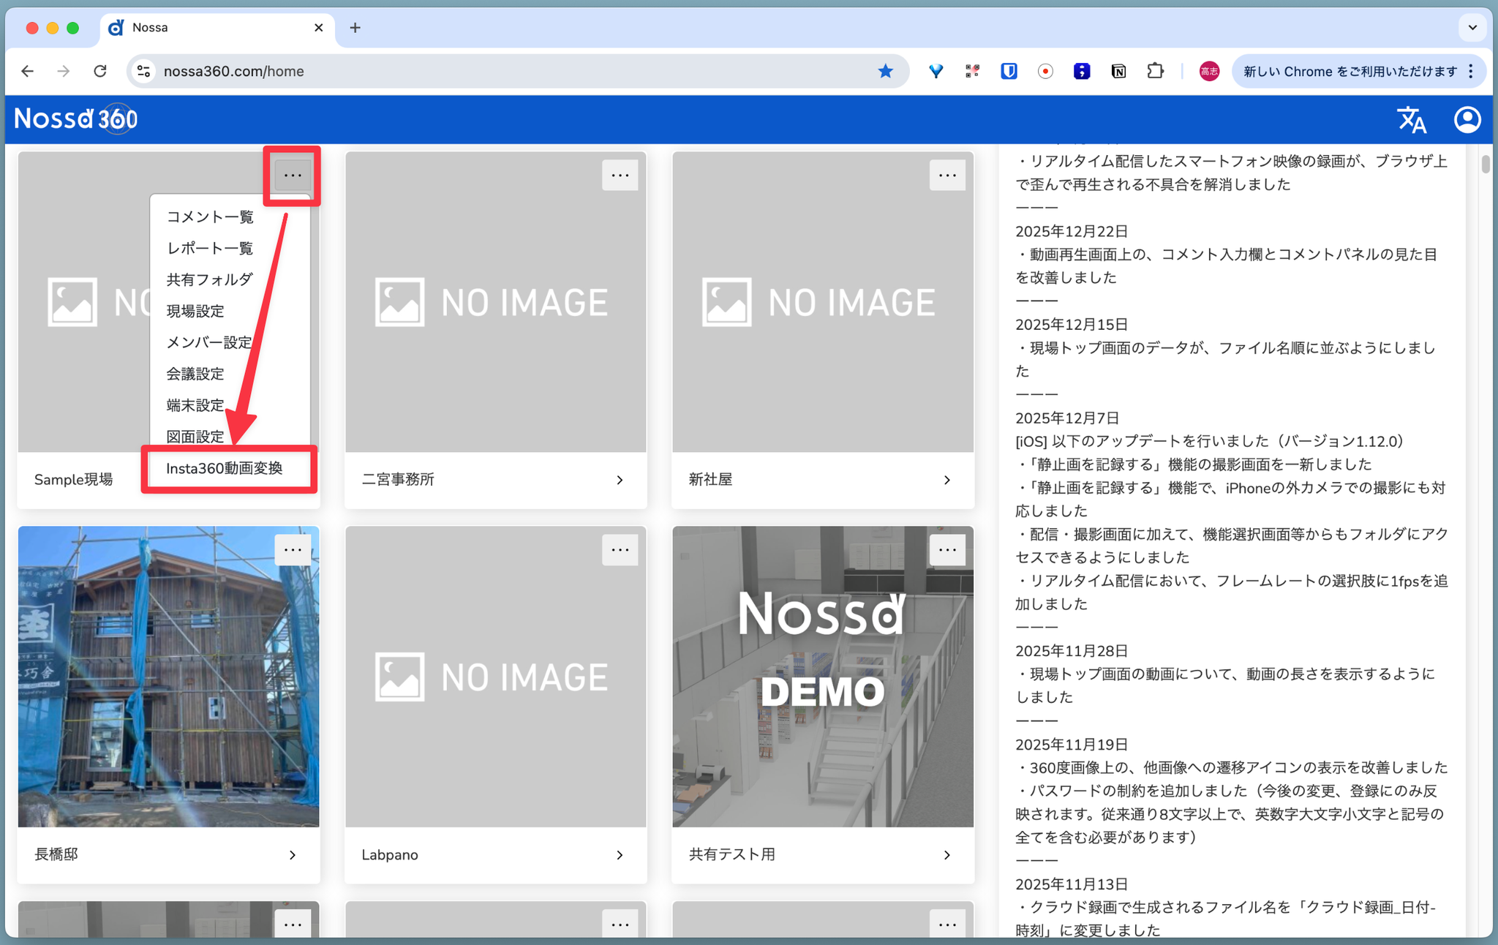Click 新しい Chrome をご利用いただけます button

pos(1350,71)
